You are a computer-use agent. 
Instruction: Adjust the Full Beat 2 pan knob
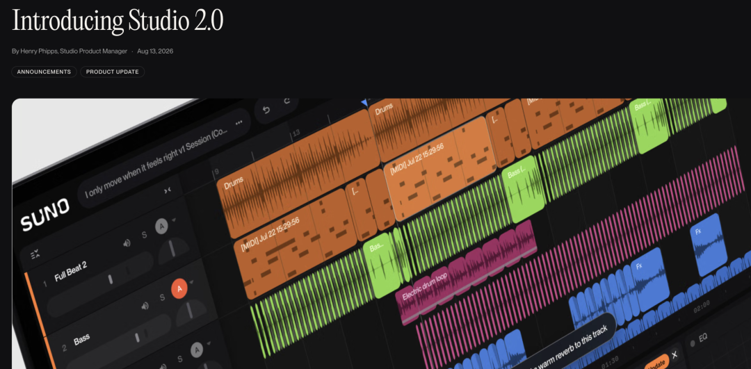172,252
